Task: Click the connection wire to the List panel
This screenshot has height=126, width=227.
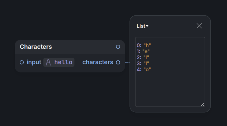Action: point(127,62)
